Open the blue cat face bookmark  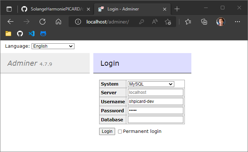(x=43, y=34)
